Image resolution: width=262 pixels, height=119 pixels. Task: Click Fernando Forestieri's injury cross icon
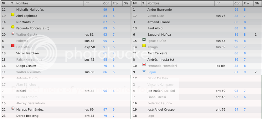tap(144, 64)
